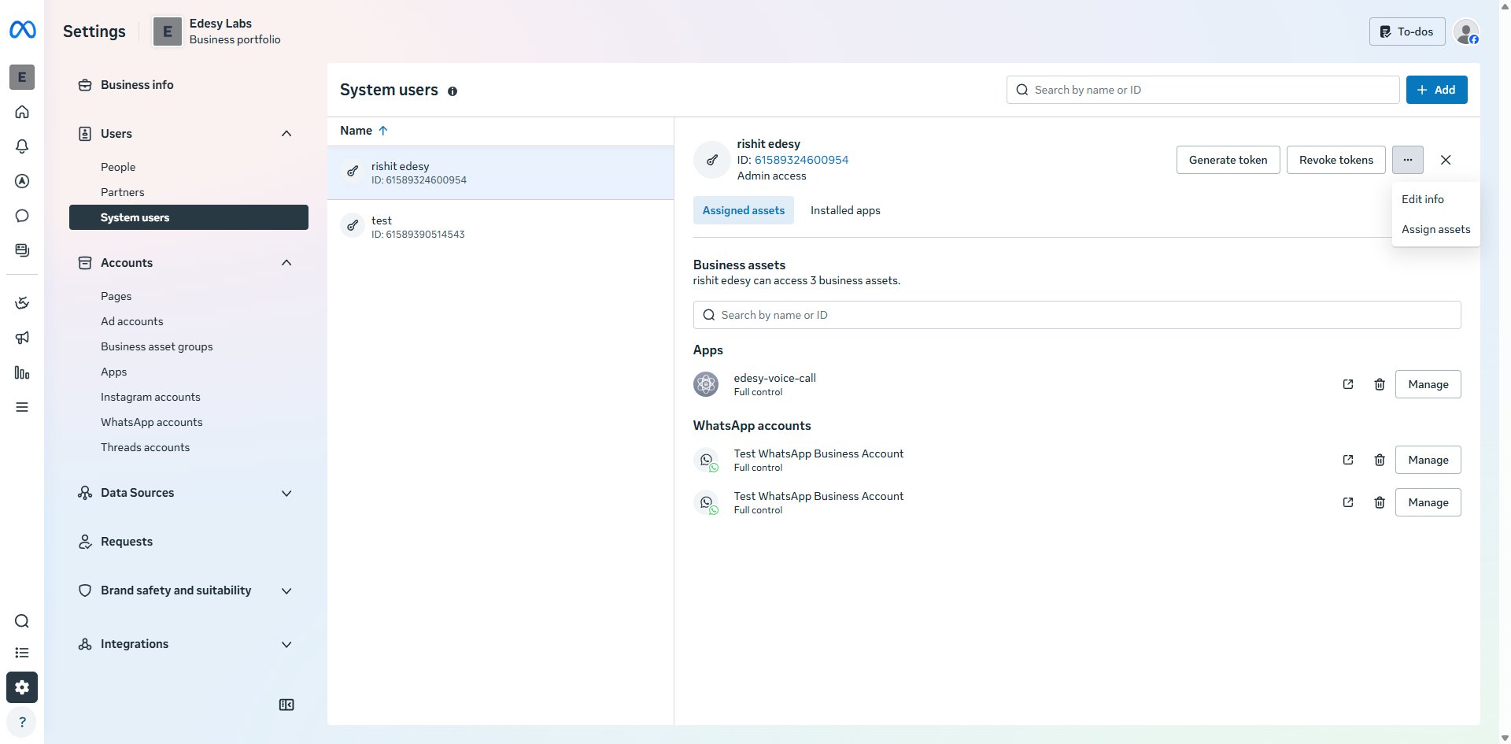Open the hamburger all tools menu icon
1511x744 pixels.
22,407
